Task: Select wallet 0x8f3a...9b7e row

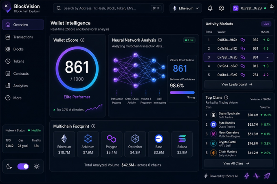Action: point(238,40)
